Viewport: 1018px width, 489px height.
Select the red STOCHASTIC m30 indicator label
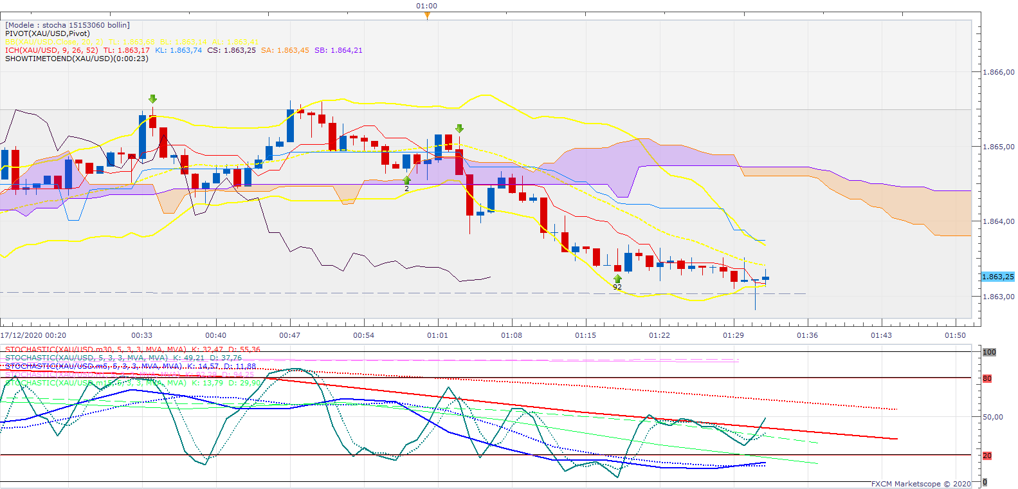(x=133, y=349)
